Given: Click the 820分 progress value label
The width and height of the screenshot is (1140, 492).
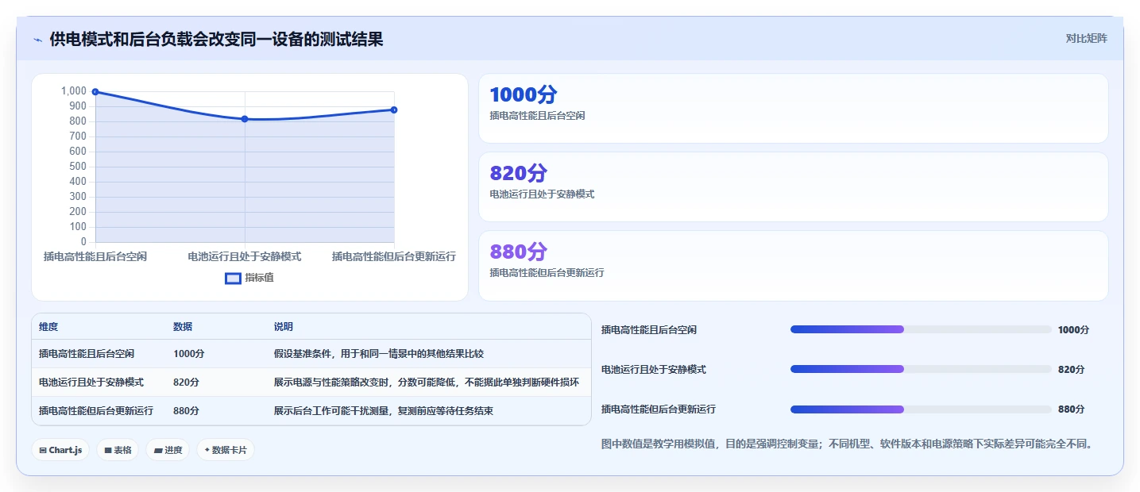Looking at the screenshot, I should 1071,369.
